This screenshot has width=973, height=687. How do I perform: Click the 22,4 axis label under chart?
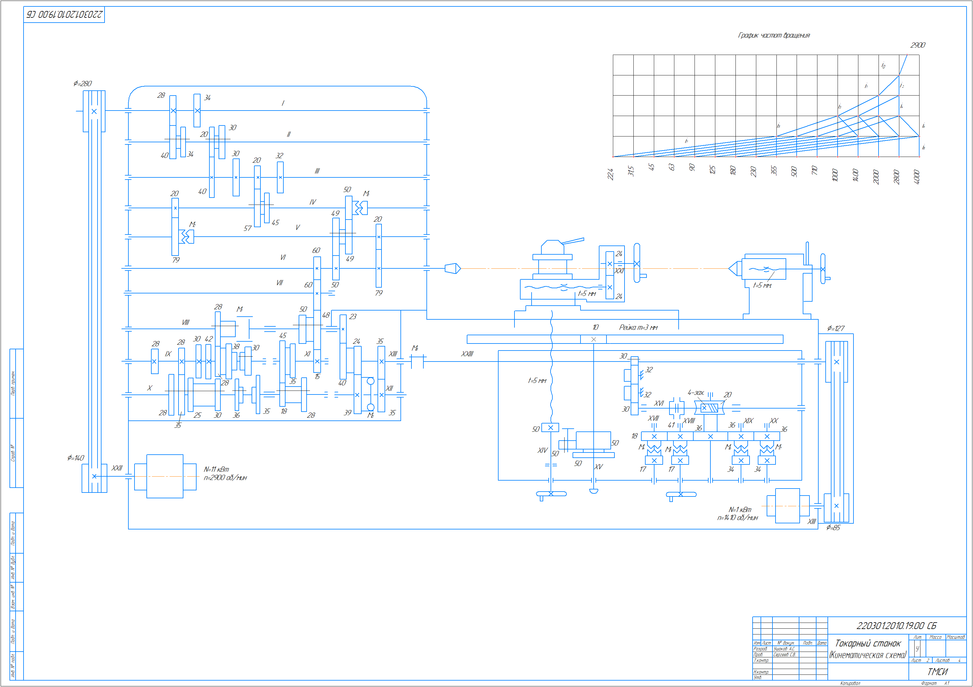[611, 174]
